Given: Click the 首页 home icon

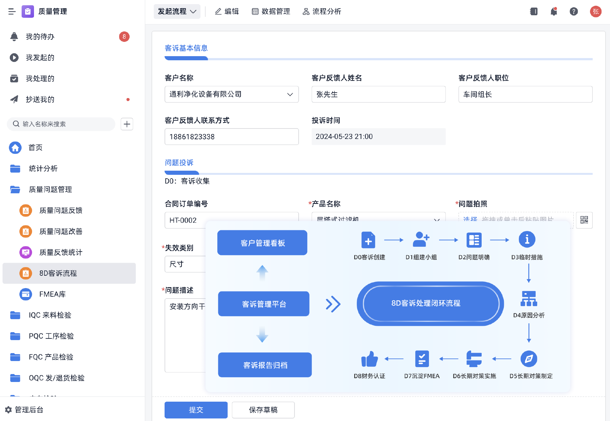Looking at the screenshot, I should point(15,148).
